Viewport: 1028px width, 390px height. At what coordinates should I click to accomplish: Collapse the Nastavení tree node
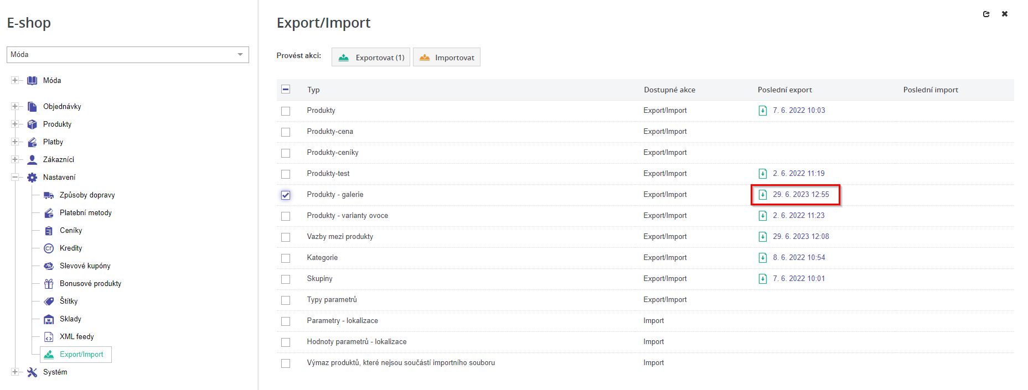tap(15, 178)
